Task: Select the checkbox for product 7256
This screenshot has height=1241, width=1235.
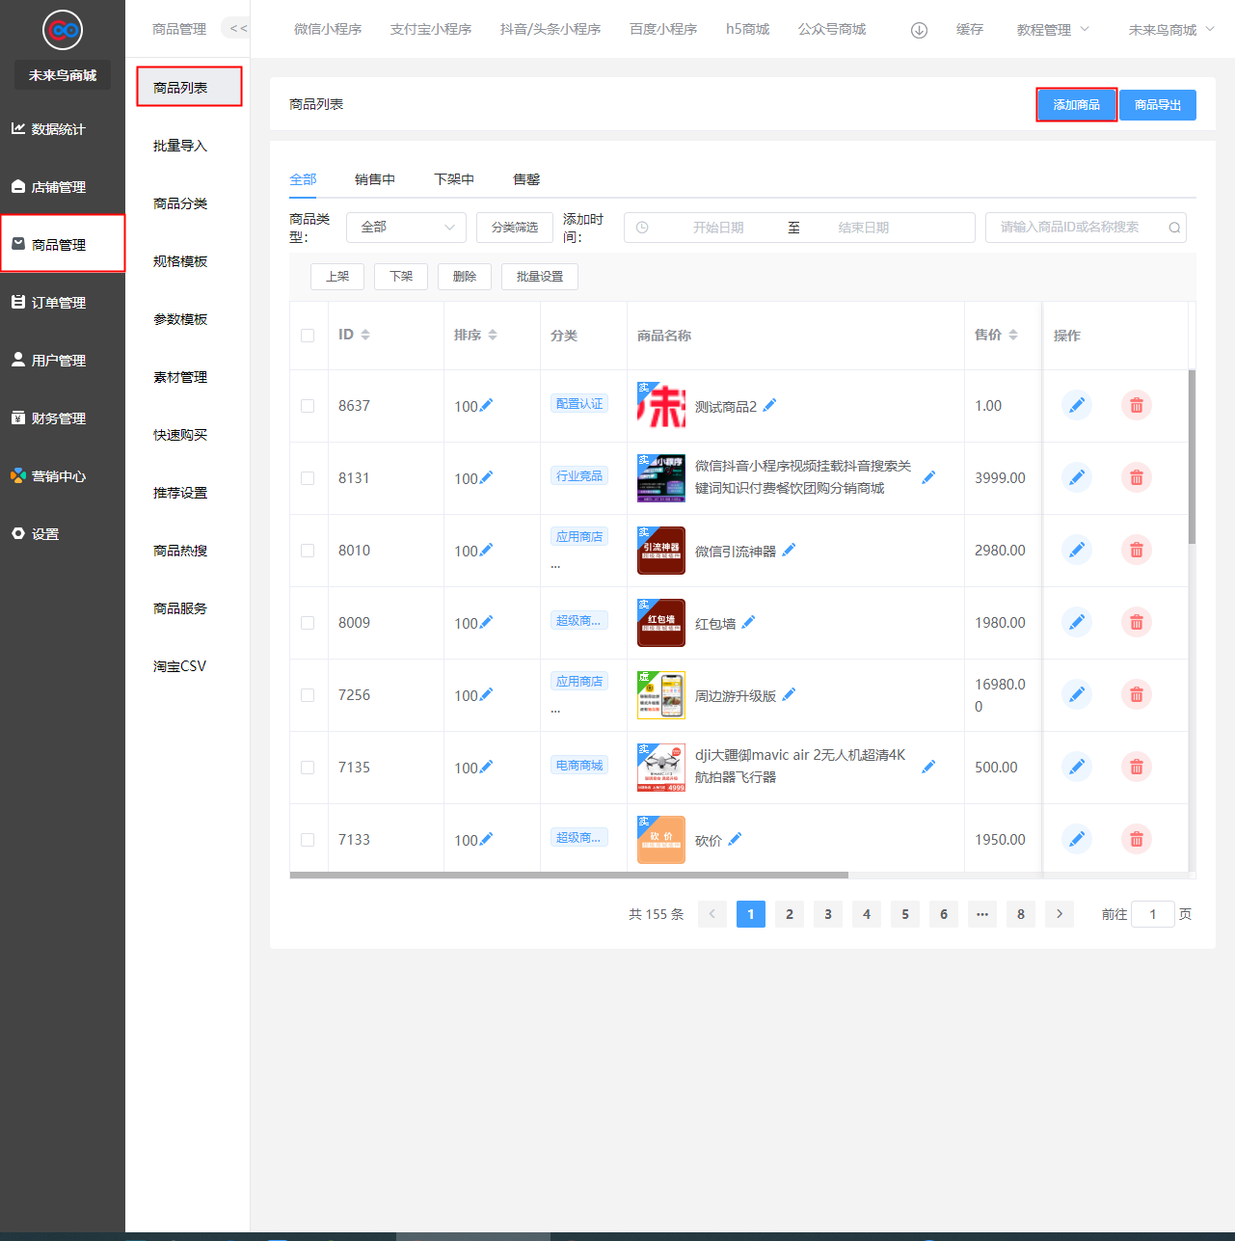Action: [x=308, y=695]
